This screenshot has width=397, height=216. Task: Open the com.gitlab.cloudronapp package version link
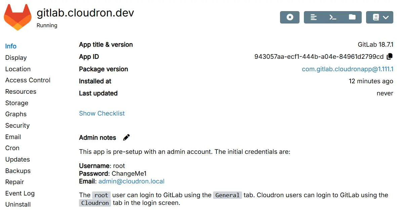coord(348,69)
